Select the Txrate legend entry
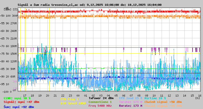This screenshot has width=203, height=109. click(130, 102)
